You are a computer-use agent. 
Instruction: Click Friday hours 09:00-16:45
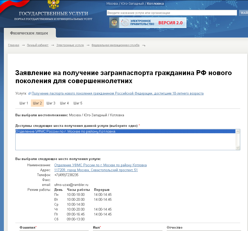[76, 214]
